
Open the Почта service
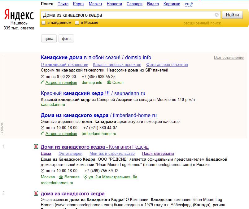(63, 4)
